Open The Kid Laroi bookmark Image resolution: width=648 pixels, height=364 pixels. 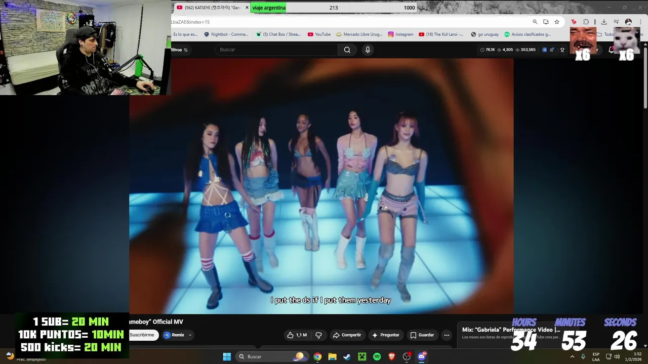(x=441, y=34)
